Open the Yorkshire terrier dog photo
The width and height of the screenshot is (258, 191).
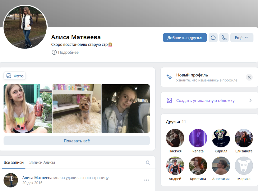[77, 108]
